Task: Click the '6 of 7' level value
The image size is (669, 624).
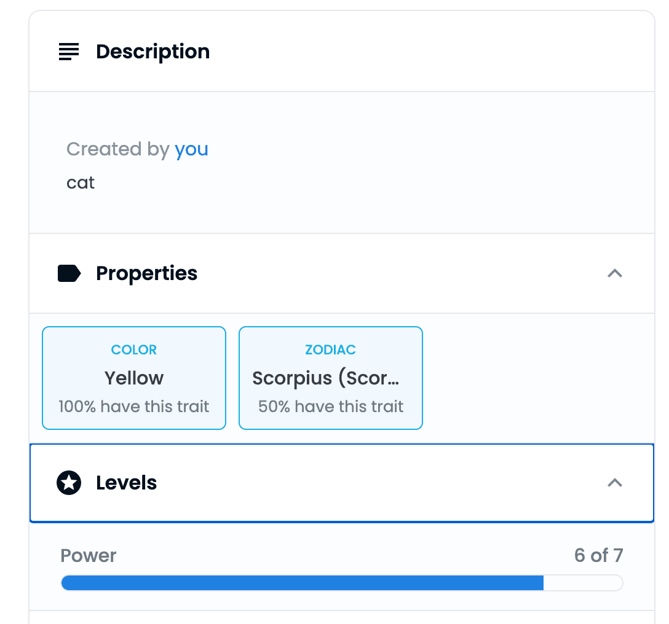Action: coord(599,555)
